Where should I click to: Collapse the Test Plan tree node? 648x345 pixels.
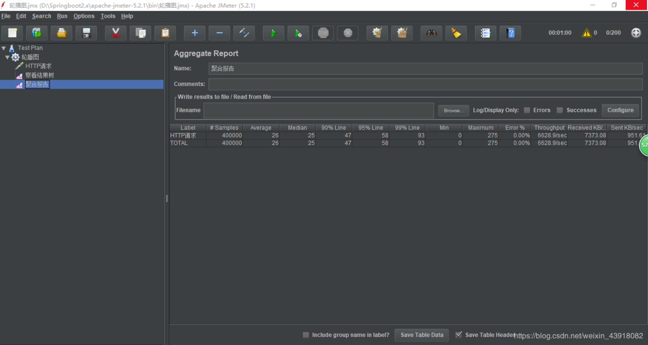pos(4,48)
